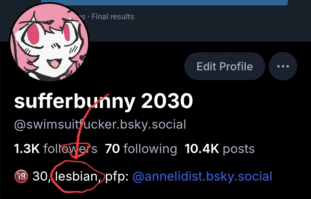The height and width of the screenshot is (199, 311).
Task: Click the display name sufferbunny 2030
Action: click(x=103, y=101)
